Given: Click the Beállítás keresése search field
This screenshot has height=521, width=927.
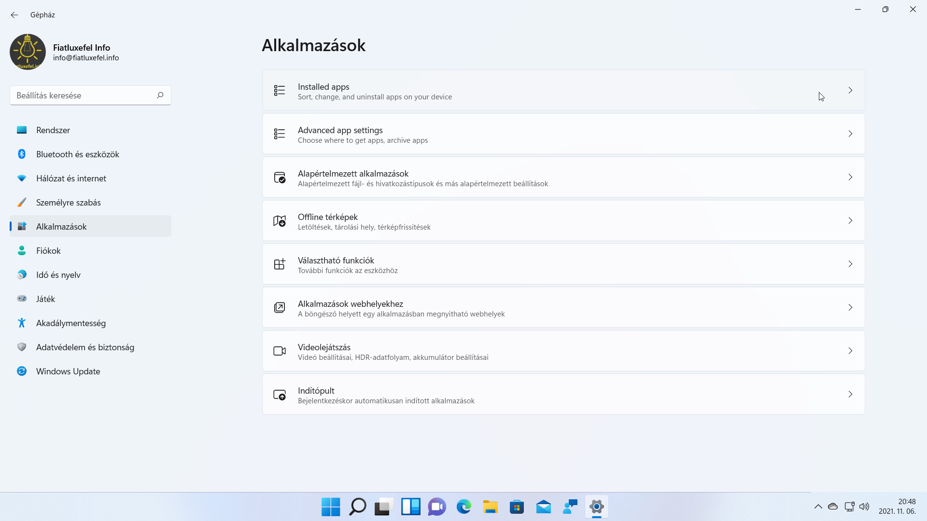Looking at the screenshot, I should pyautogui.click(x=90, y=95).
